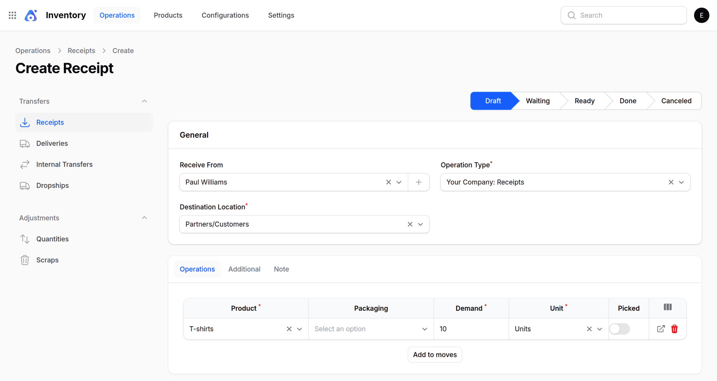Open the Scraps trash icon in sidebar
This screenshot has height=381, width=717.
[x=25, y=260]
